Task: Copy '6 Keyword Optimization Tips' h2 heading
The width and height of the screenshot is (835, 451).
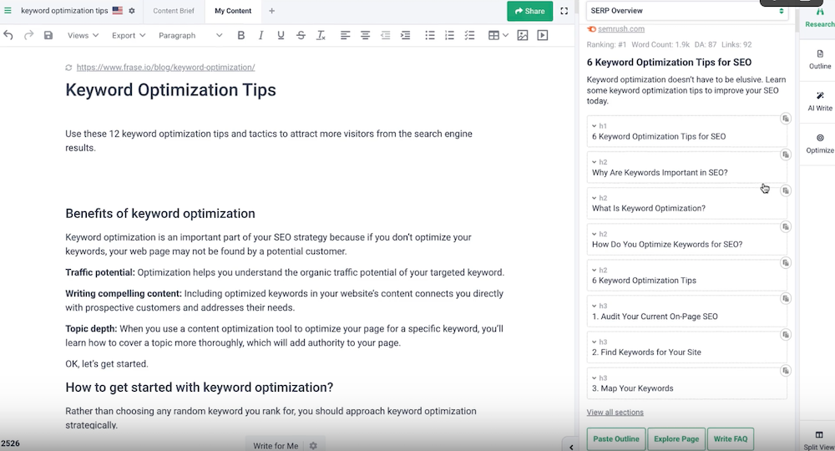Action: click(786, 262)
